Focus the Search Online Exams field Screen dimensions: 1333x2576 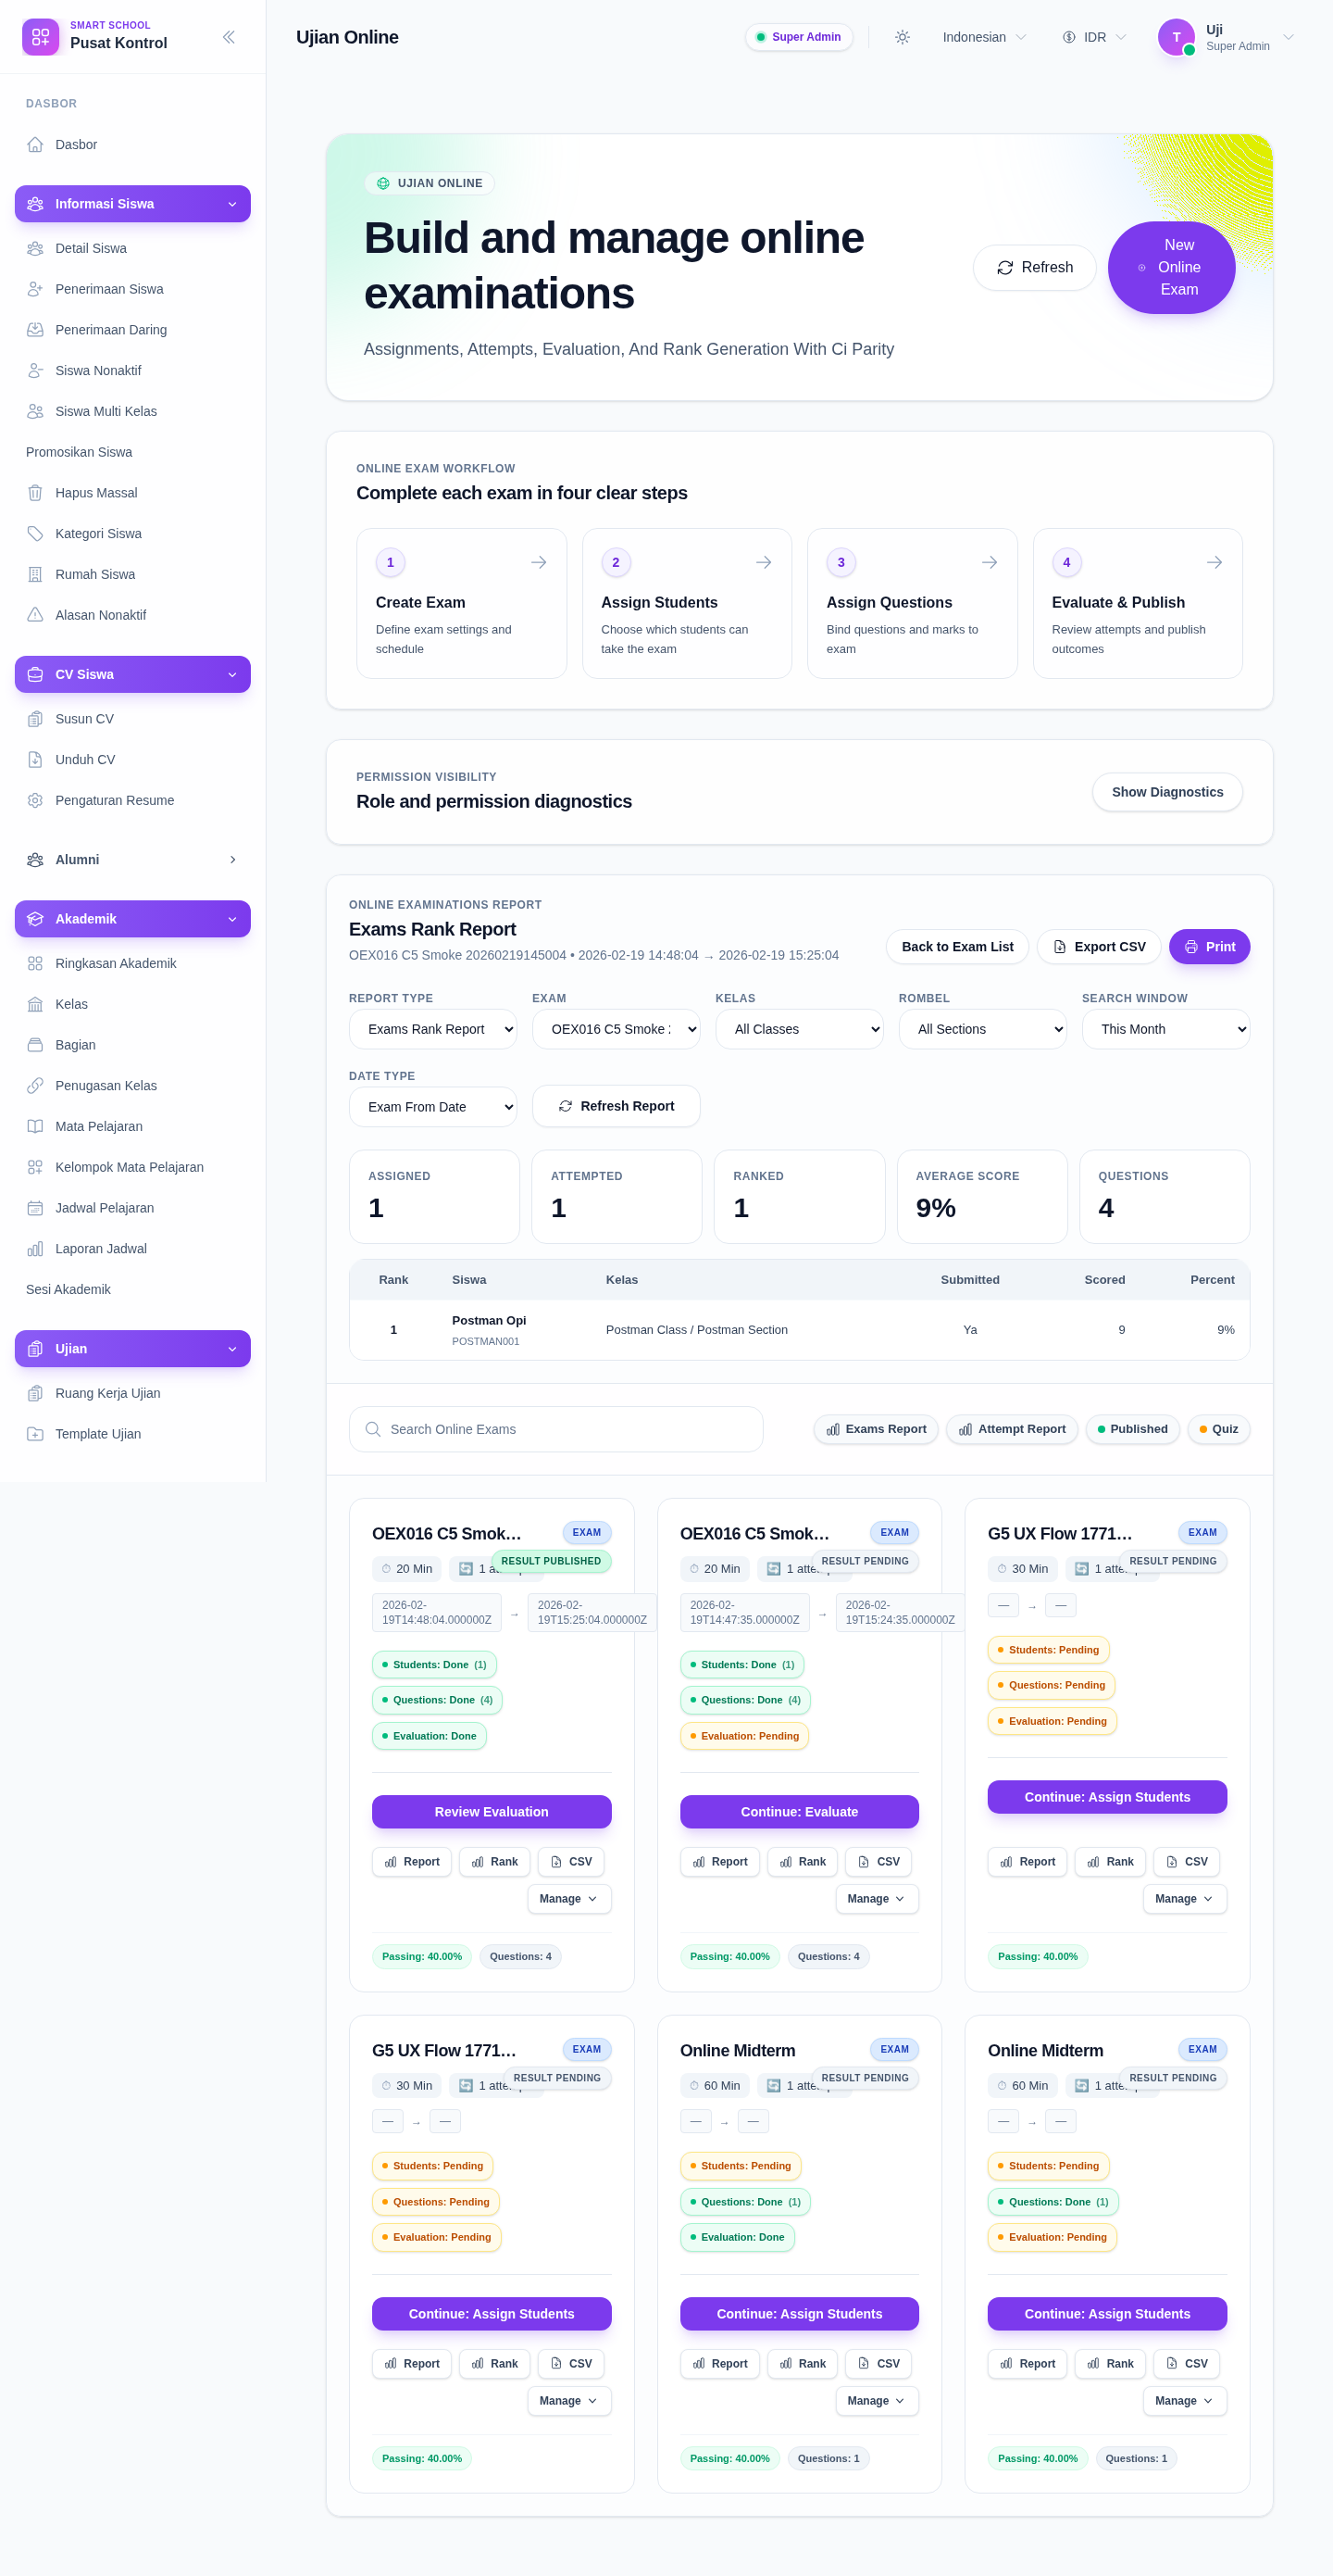555,1430
